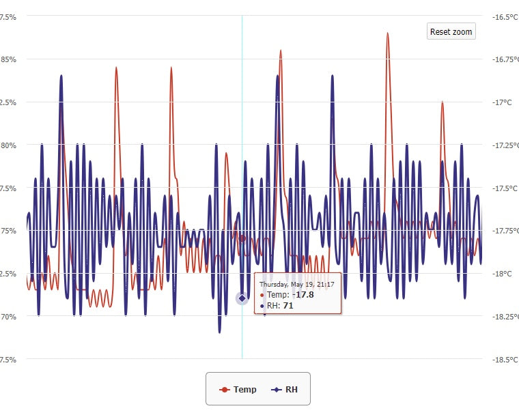Click the 70% left axis label
The width and height of the screenshot is (519, 415).
tap(8, 316)
